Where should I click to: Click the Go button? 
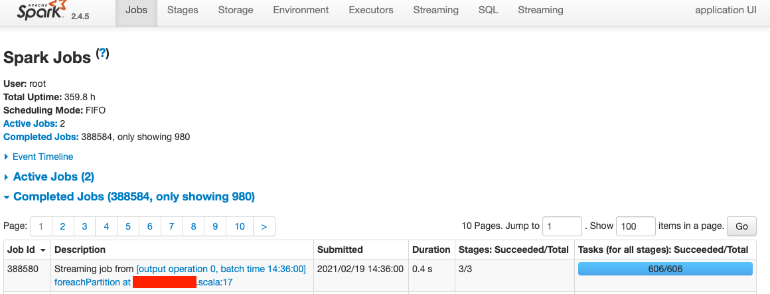(741, 226)
